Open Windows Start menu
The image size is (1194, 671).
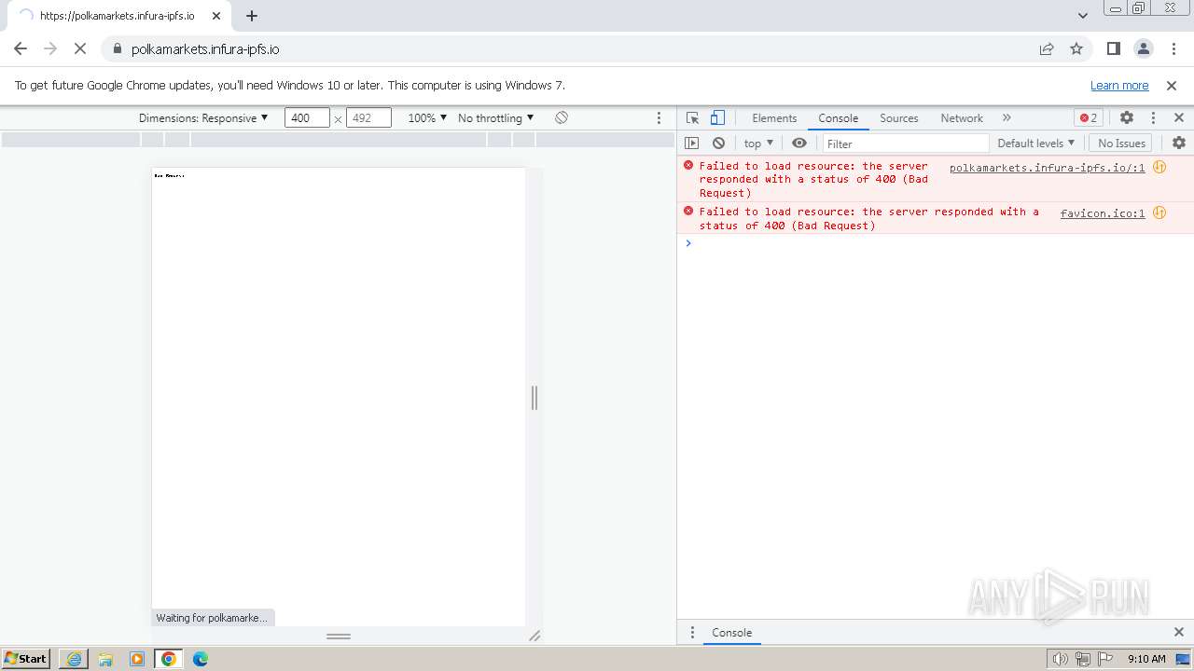(x=26, y=658)
